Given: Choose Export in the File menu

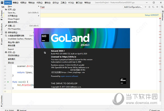Looking at the screenshot, I should (x=19, y=49).
